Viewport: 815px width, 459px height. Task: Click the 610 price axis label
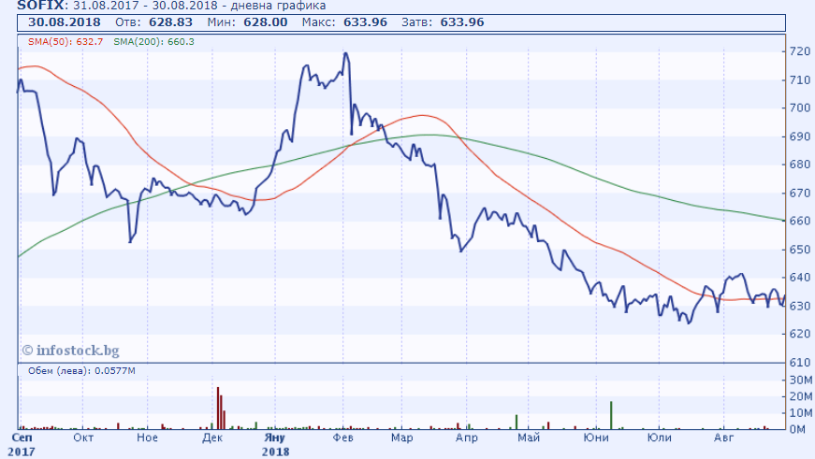click(x=800, y=363)
